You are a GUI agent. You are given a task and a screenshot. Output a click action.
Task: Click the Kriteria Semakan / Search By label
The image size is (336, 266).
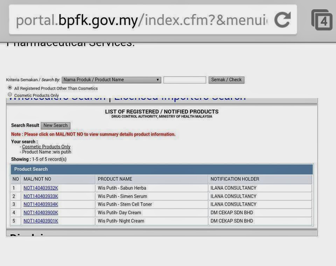pos(33,80)
